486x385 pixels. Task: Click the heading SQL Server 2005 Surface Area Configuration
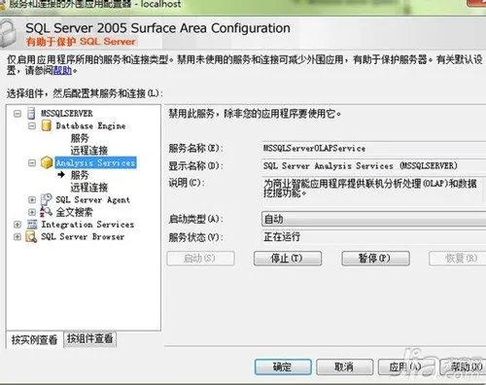157,28
